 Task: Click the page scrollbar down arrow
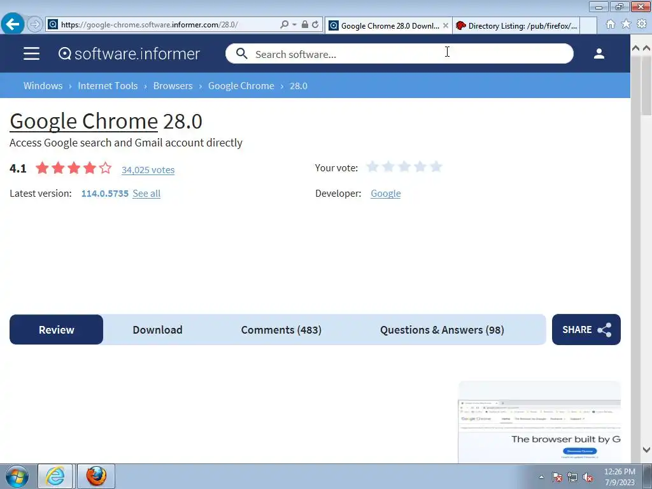tap(646, 450)
